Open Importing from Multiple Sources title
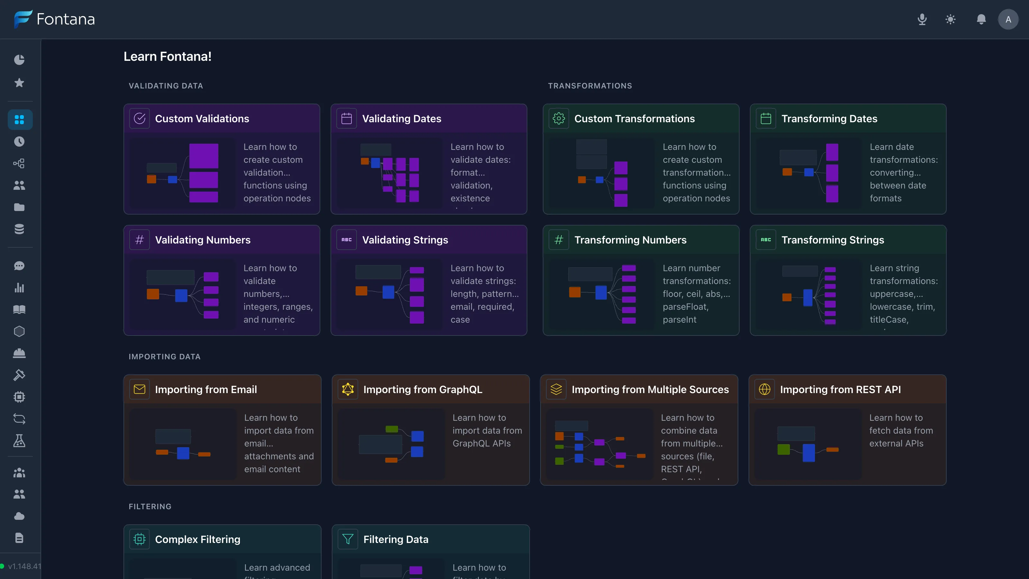The height and width of the screenshot is (579, 1029). (x=650, y=389)
